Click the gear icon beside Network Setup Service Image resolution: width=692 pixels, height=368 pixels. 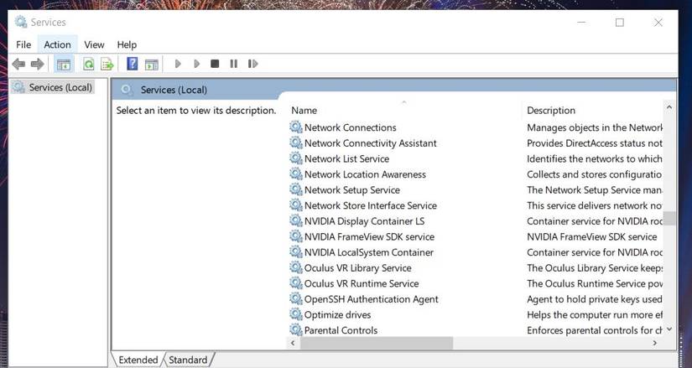[296, 189]
